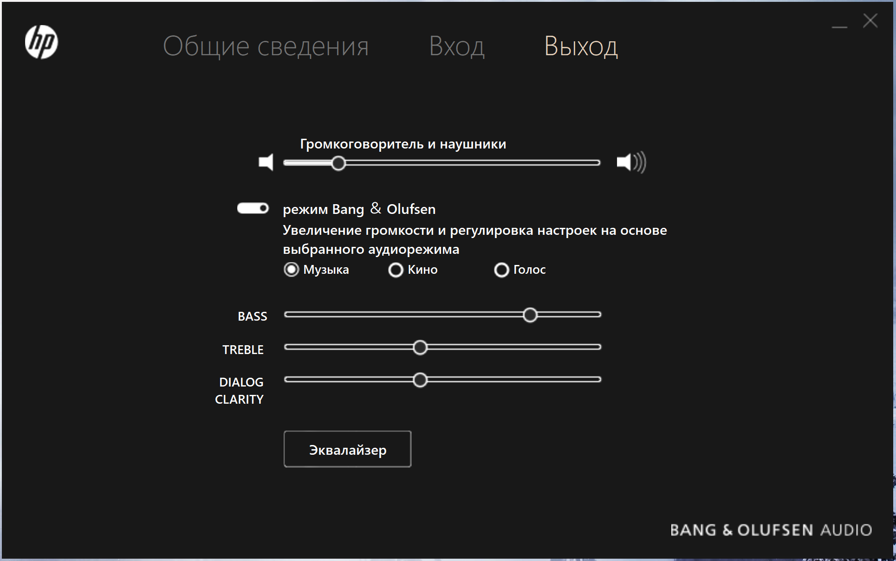Image resolution: width=896 pixels, height=561 pixels.
Task: Click the TREBLE label
Action: point(243,350)
